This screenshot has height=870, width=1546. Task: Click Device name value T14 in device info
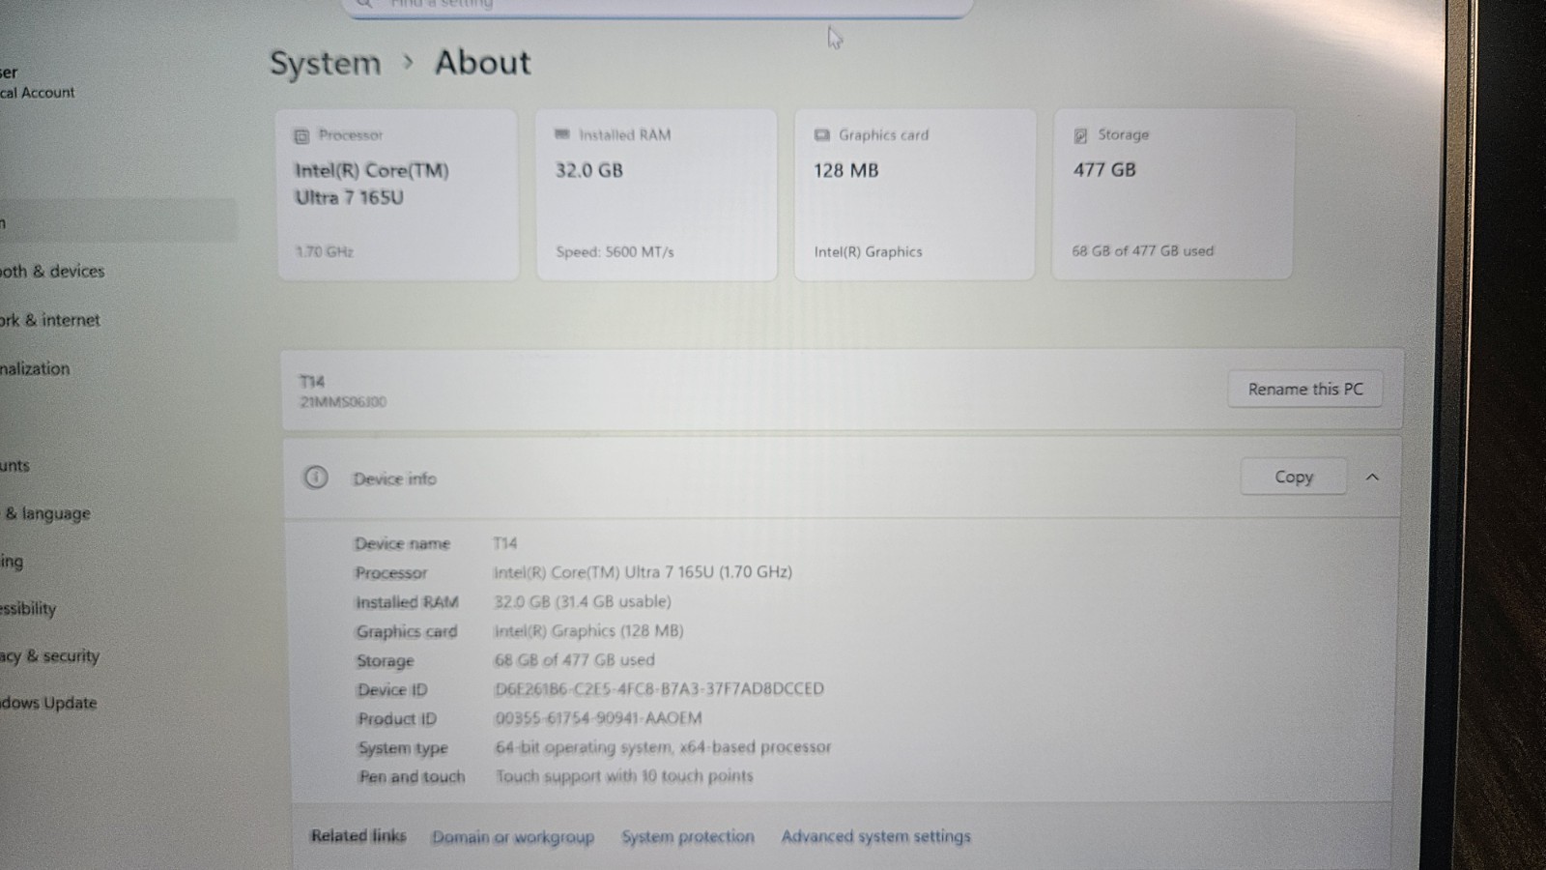[505, 543]
